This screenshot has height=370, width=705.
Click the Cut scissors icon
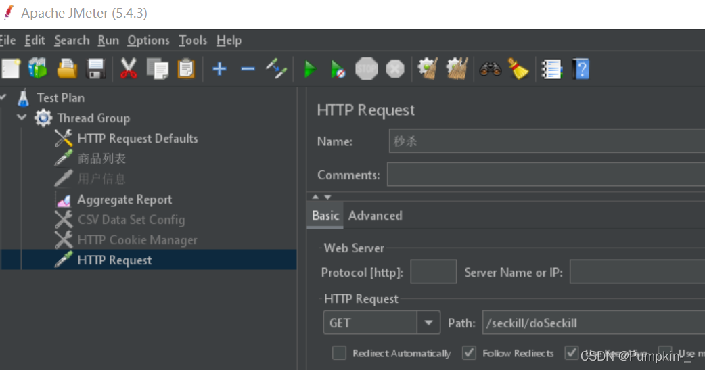click(129, 69)
